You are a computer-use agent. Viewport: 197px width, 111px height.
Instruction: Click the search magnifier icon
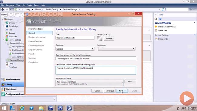coord(191,9)
